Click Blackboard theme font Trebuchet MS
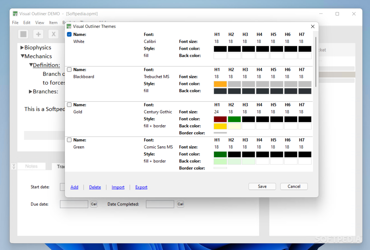The width and height of the screenshot is (370, 250). pos(157,77)
